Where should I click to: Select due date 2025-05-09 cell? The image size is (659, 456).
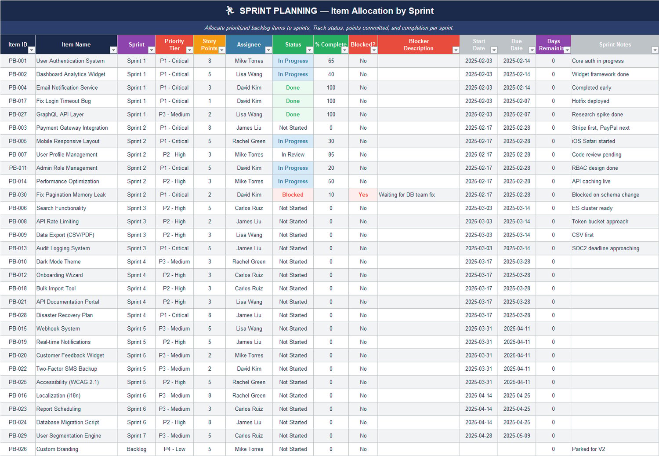(517, 436)
